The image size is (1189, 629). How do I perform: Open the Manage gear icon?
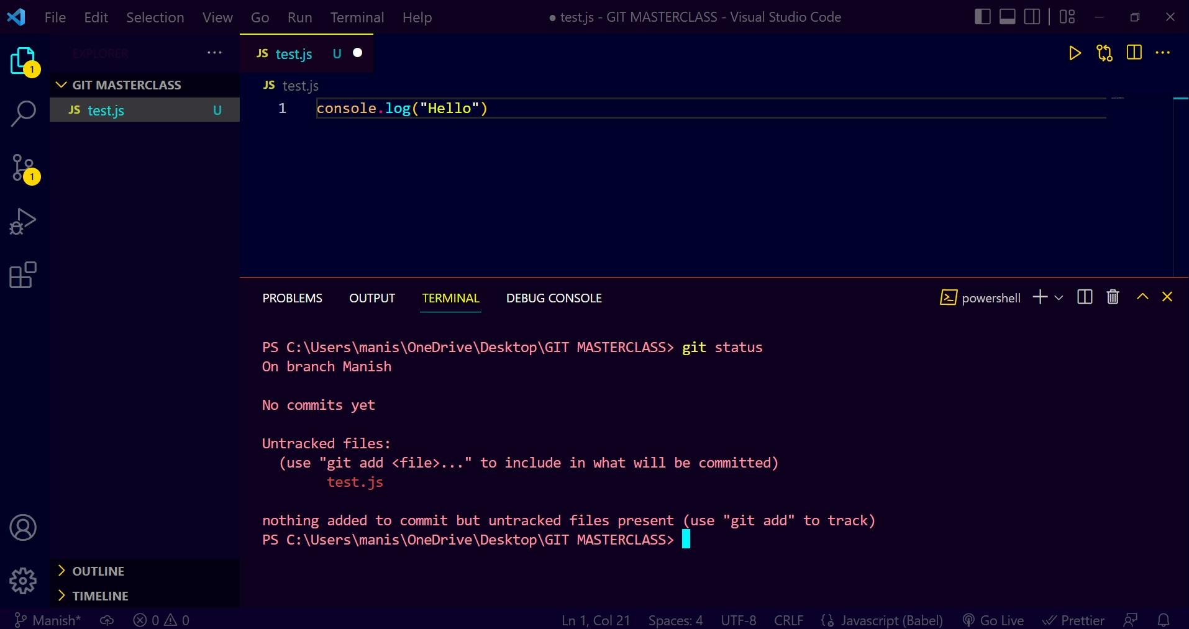point(24,581)
